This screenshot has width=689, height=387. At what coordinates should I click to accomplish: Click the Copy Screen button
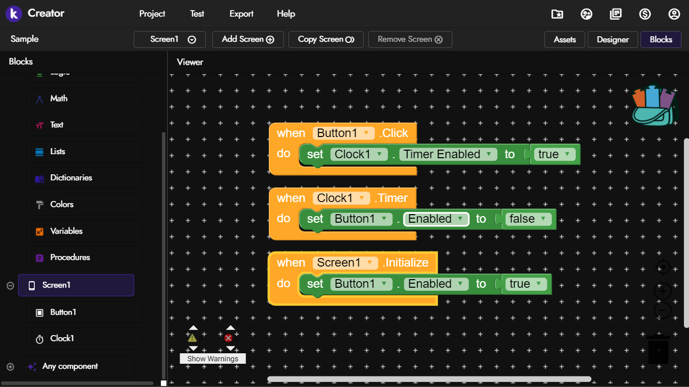326,39
